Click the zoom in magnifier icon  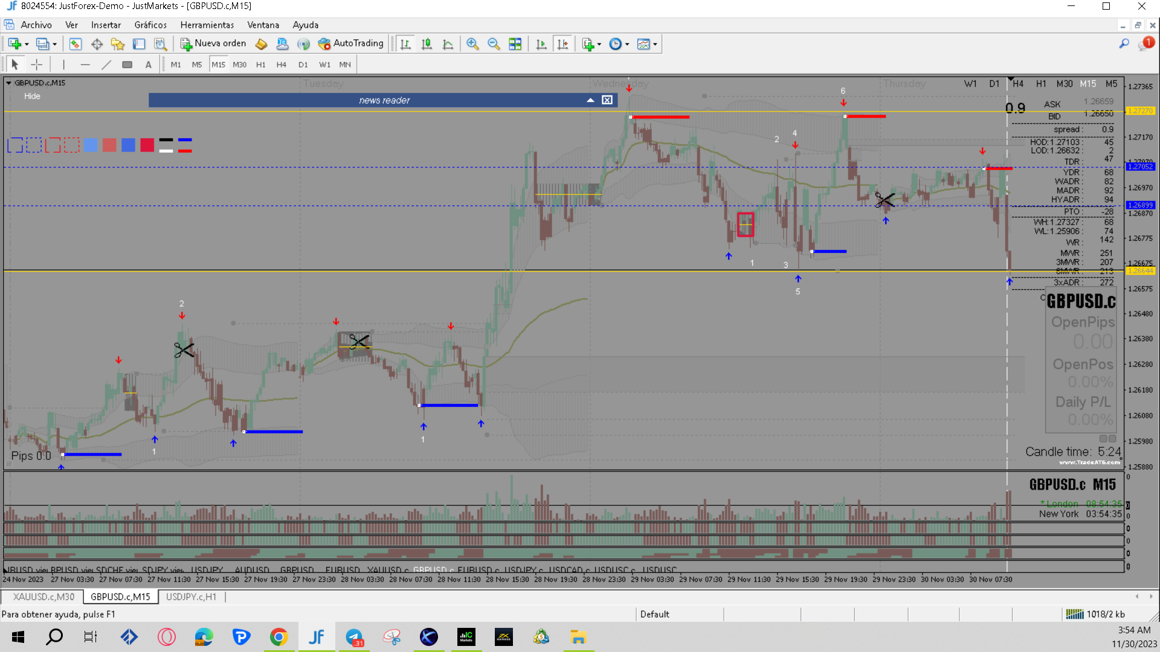click(472, 44)
